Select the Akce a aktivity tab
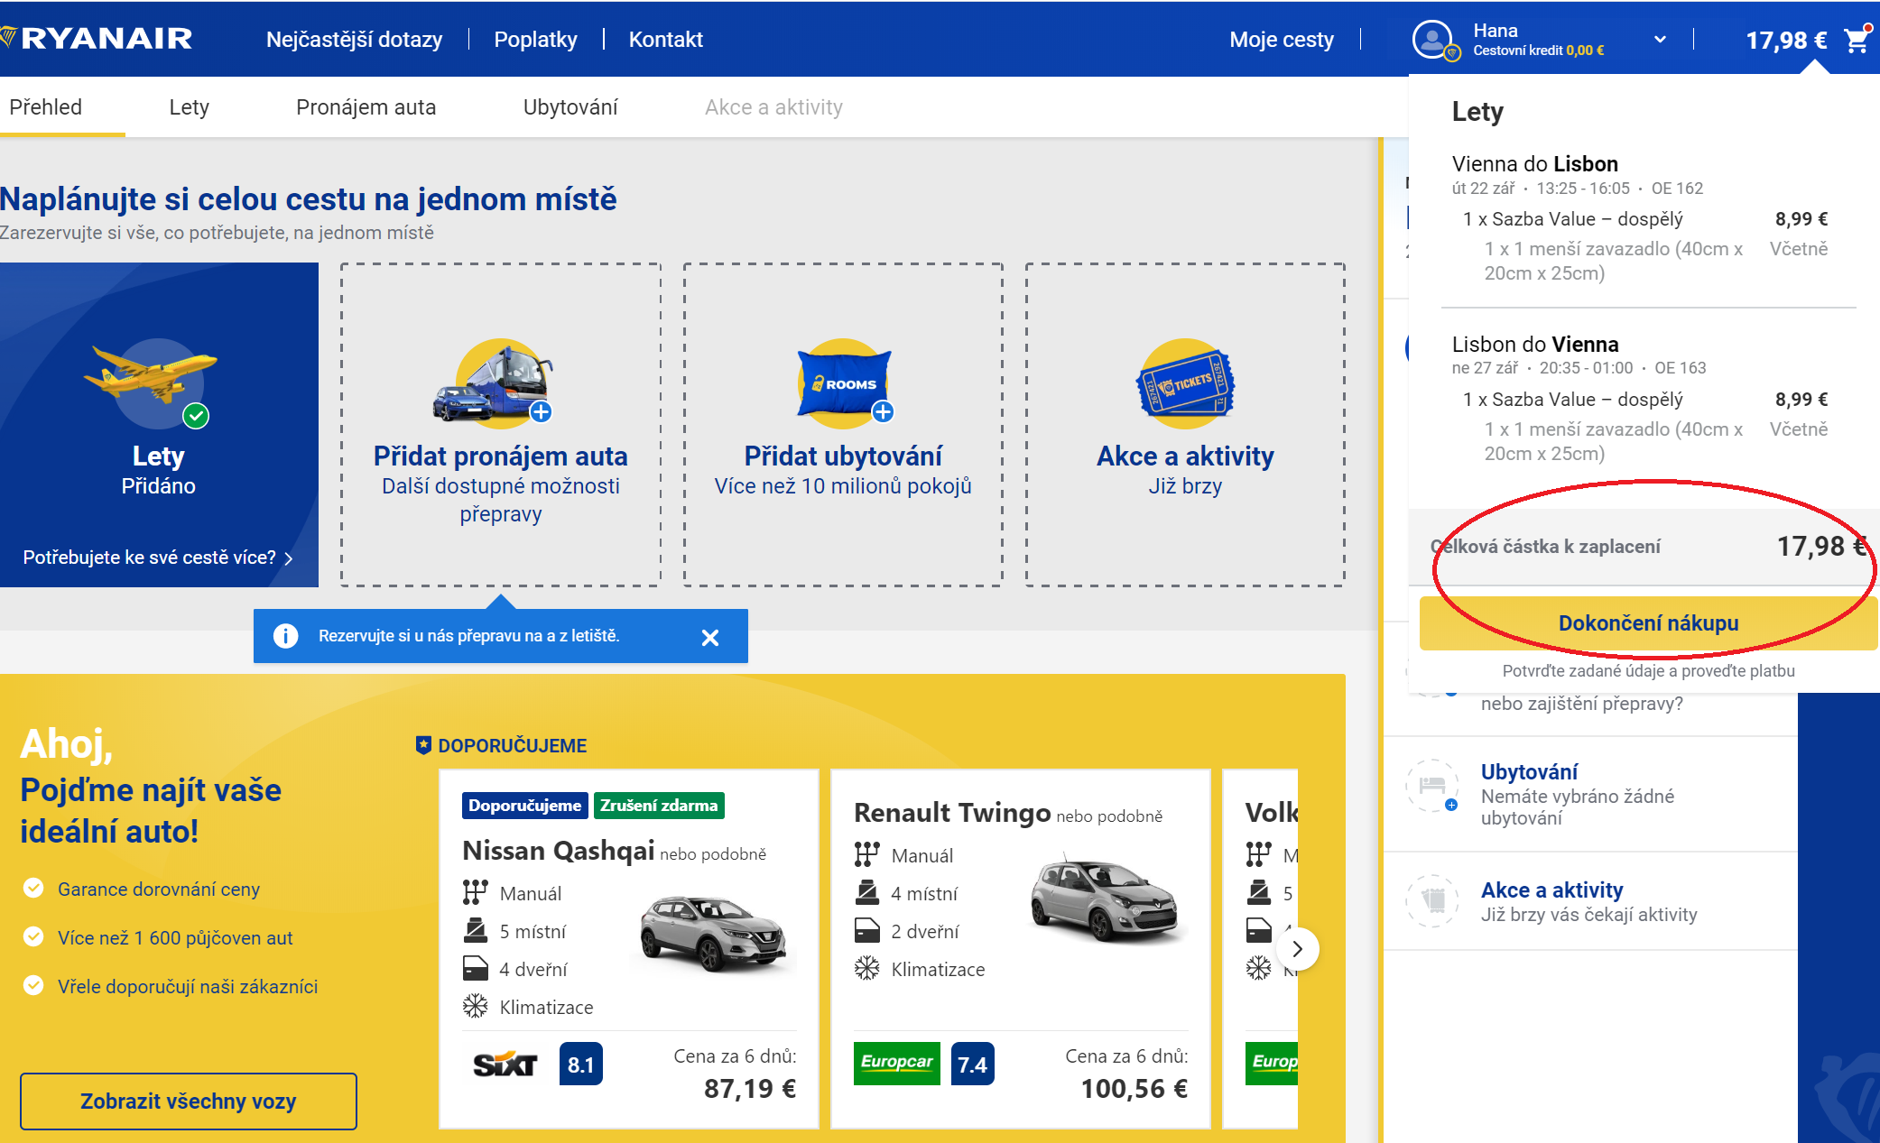This screenshot has width=1880, height=1143. (x=773, y=107)
